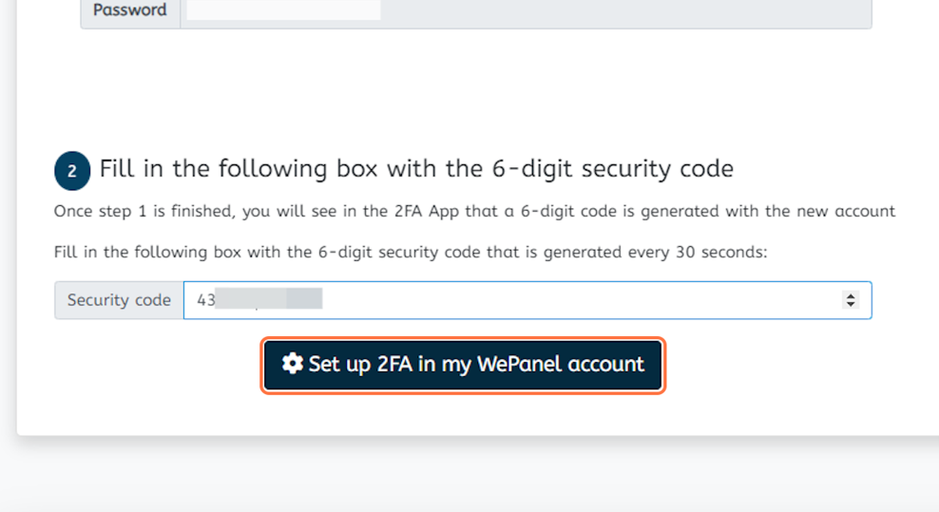Click the word WePanel on the button
The height and width of the screenshot is (512, 939).
click(519, 364)
